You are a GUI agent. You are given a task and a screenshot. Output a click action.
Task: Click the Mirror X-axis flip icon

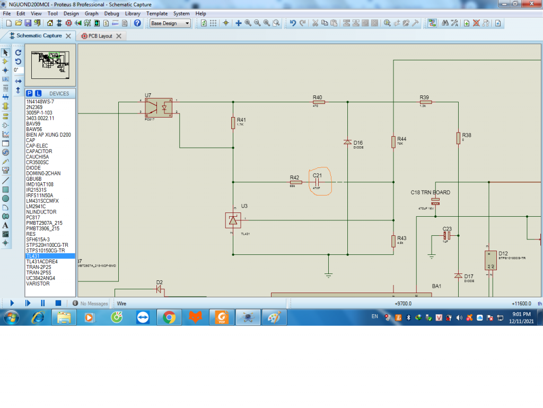click(x=18, y=81)
